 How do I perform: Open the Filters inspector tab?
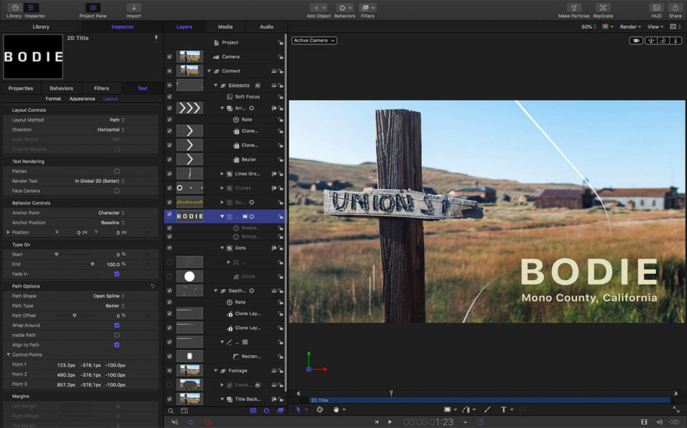(101, 88)
